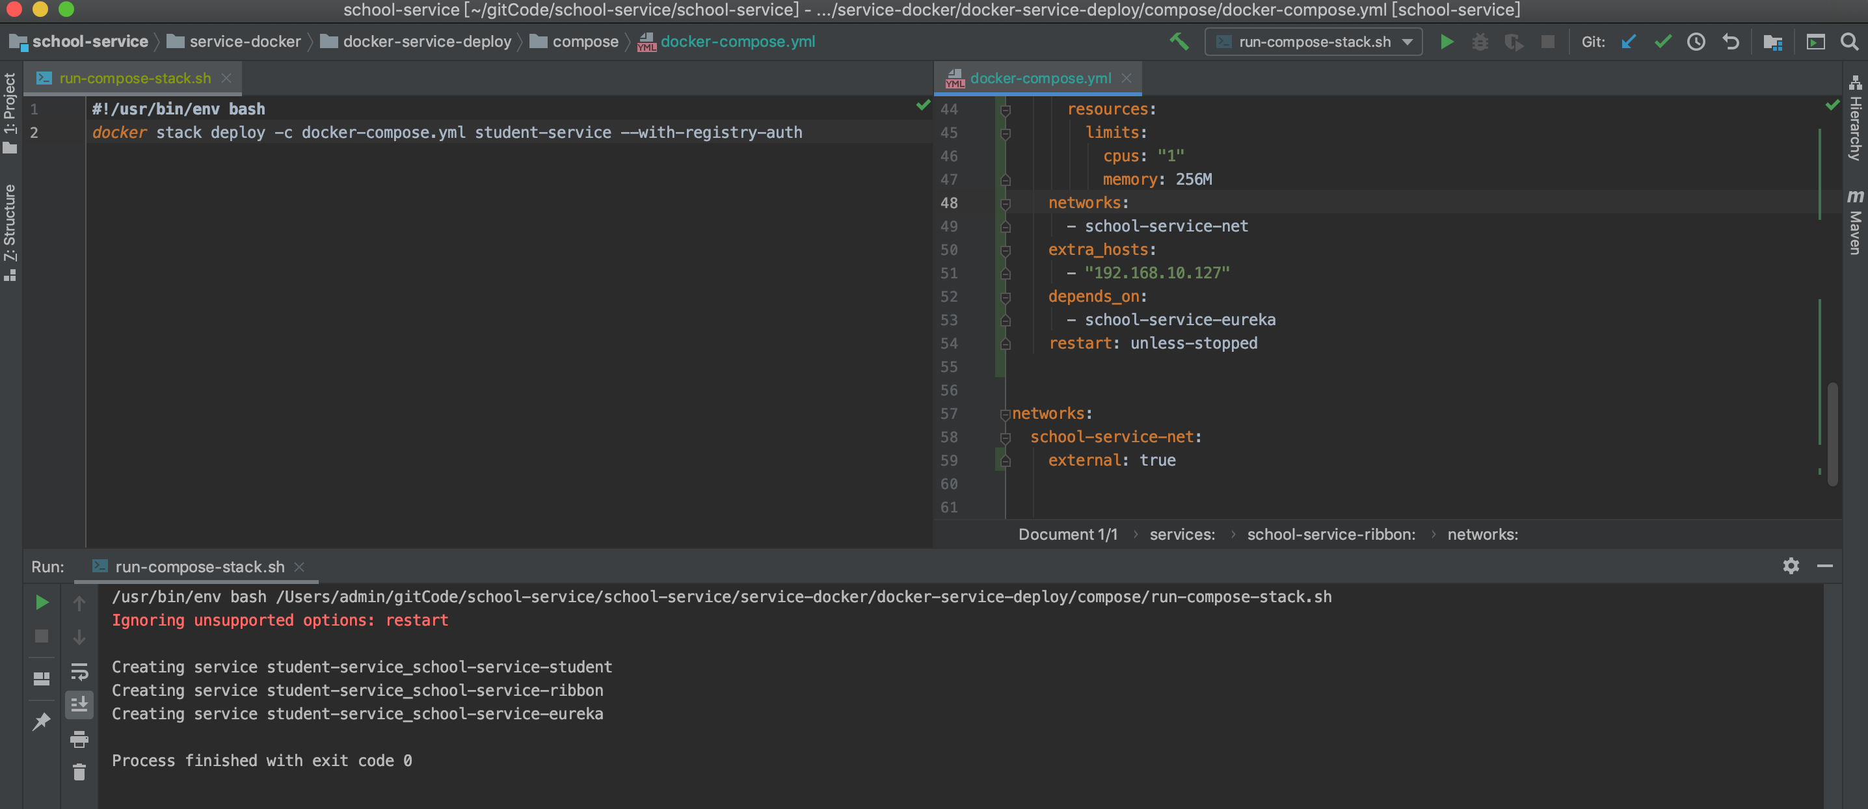
Task: Click inspection checkmark in run-compose-stack.sh editor
Action: [x=922, y=106]
